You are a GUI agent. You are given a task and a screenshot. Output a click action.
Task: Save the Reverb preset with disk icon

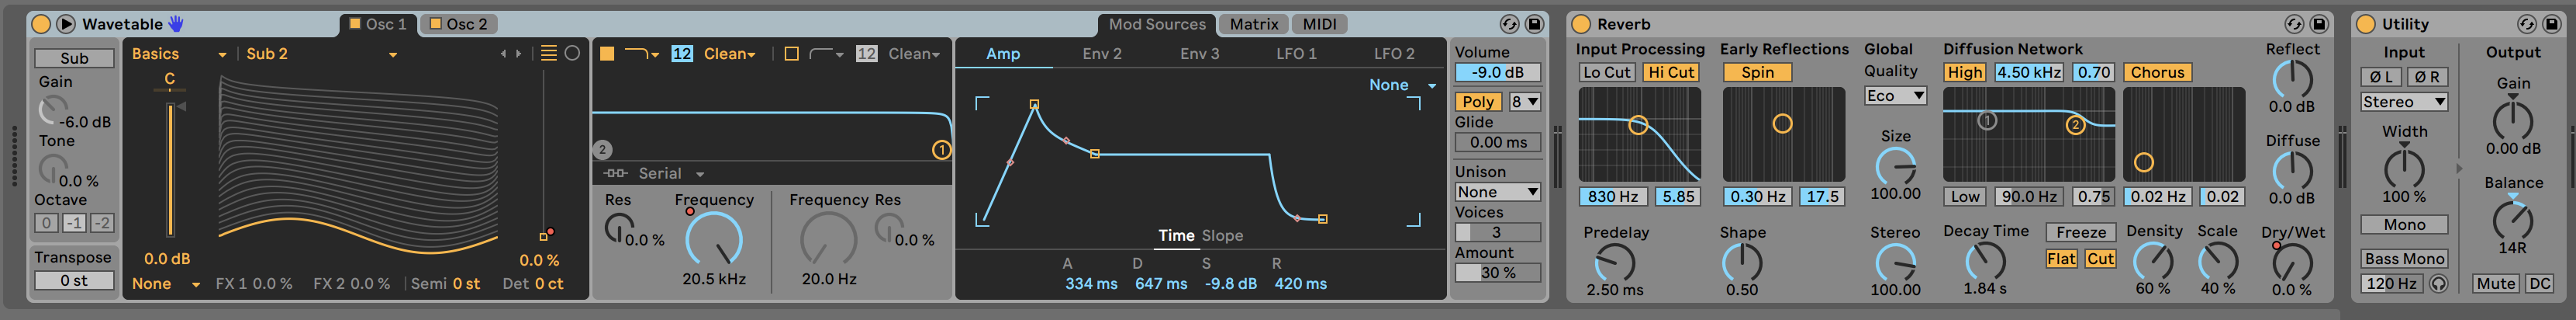tap(2319, 24)
